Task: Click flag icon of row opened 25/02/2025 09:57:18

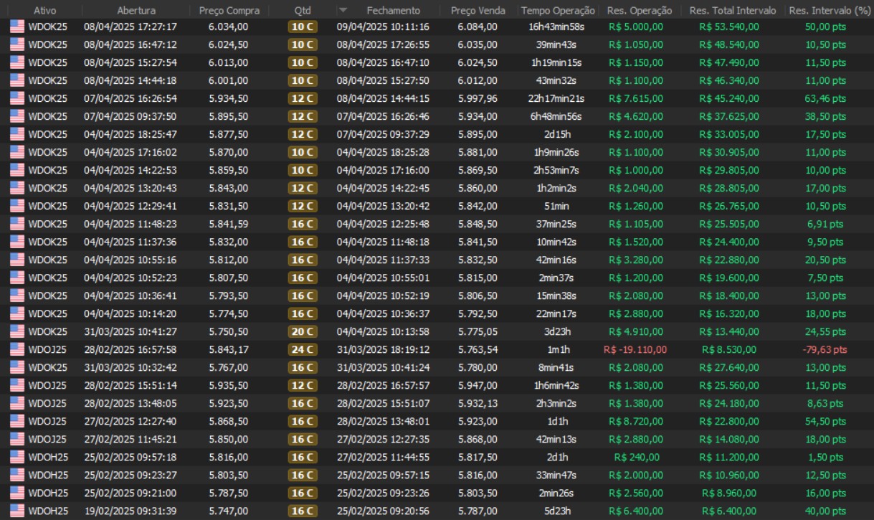Action: click(17, 457)
